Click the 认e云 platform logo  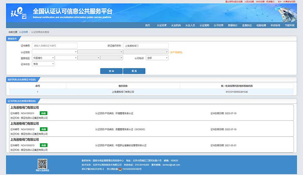click(x=19, y=13)
